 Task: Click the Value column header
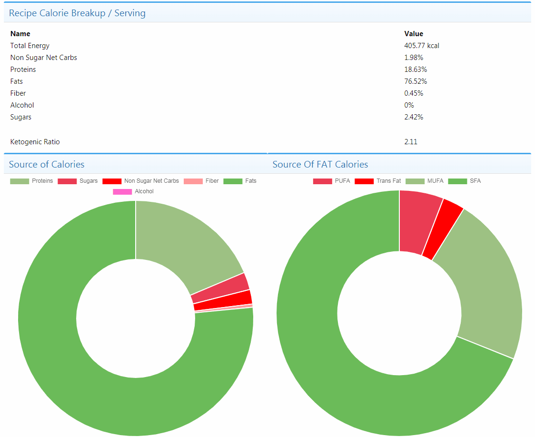click(x=414, y=34)
